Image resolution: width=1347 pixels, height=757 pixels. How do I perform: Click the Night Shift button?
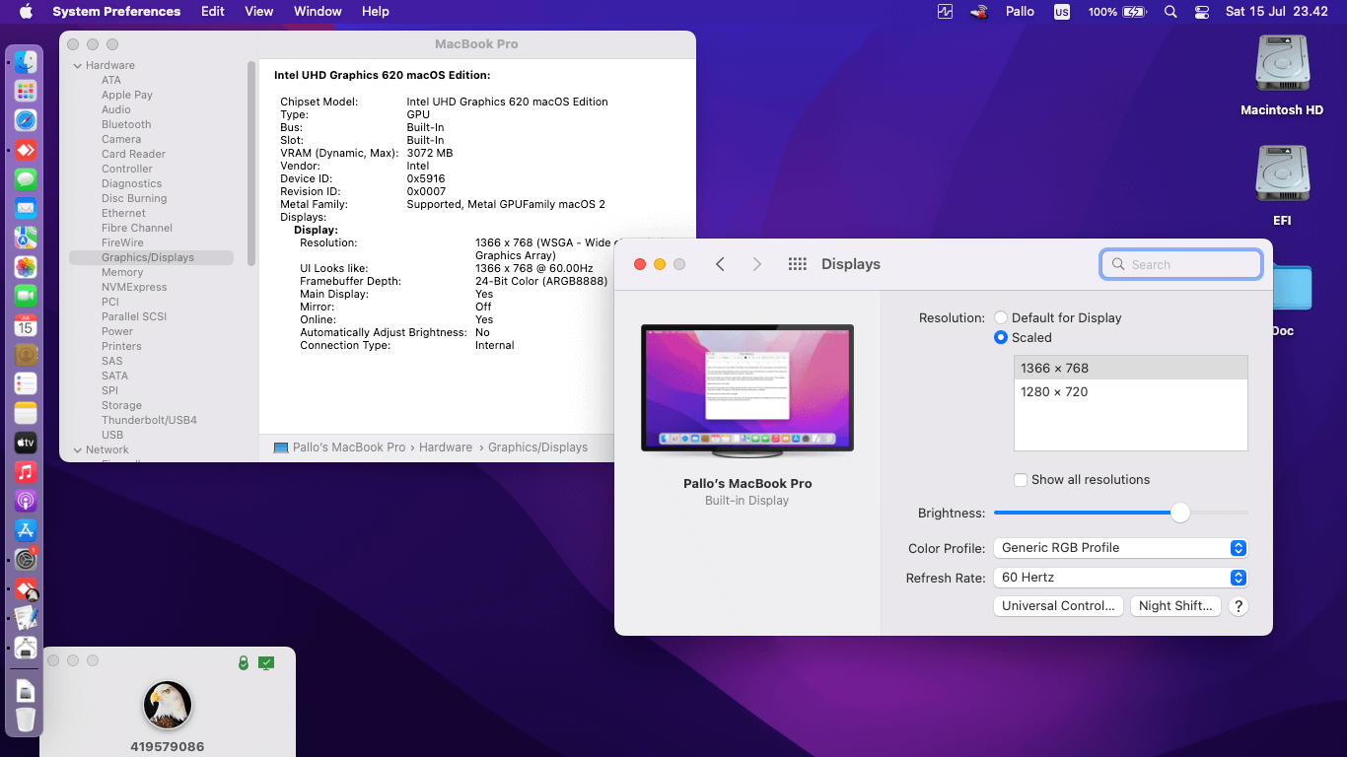[1175, 606]
